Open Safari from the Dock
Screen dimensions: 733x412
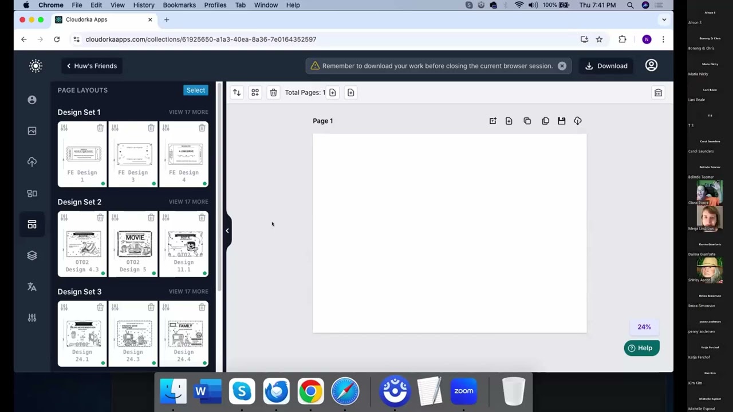click(x=345, y=391)
